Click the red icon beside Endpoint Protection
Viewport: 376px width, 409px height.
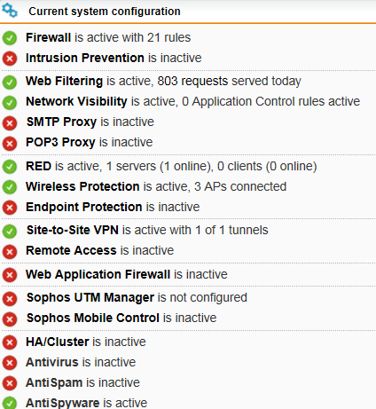pyautogui.click(x=10, y=208)
